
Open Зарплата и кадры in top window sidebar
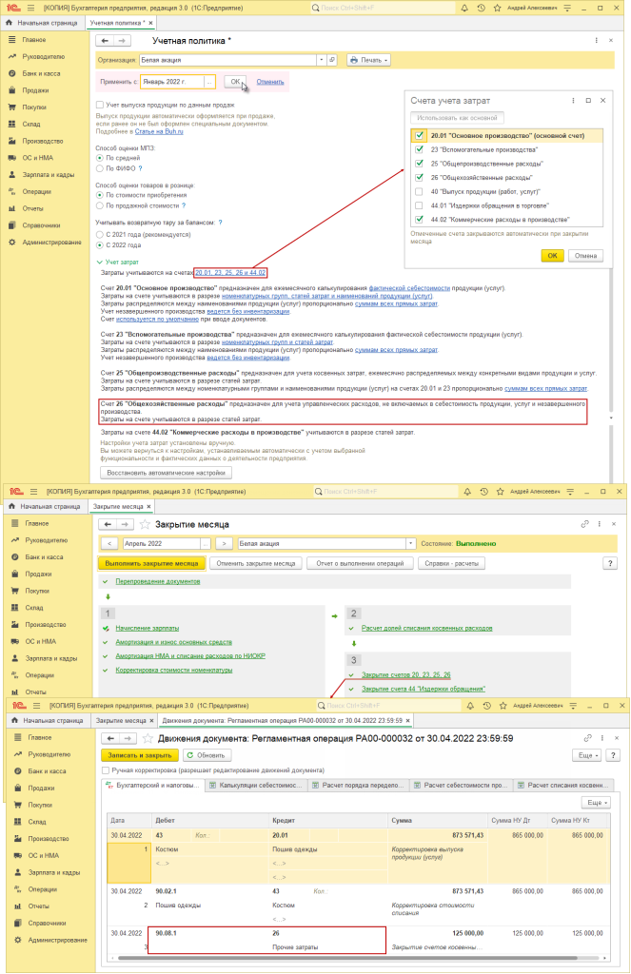click(x=49, y=175)
